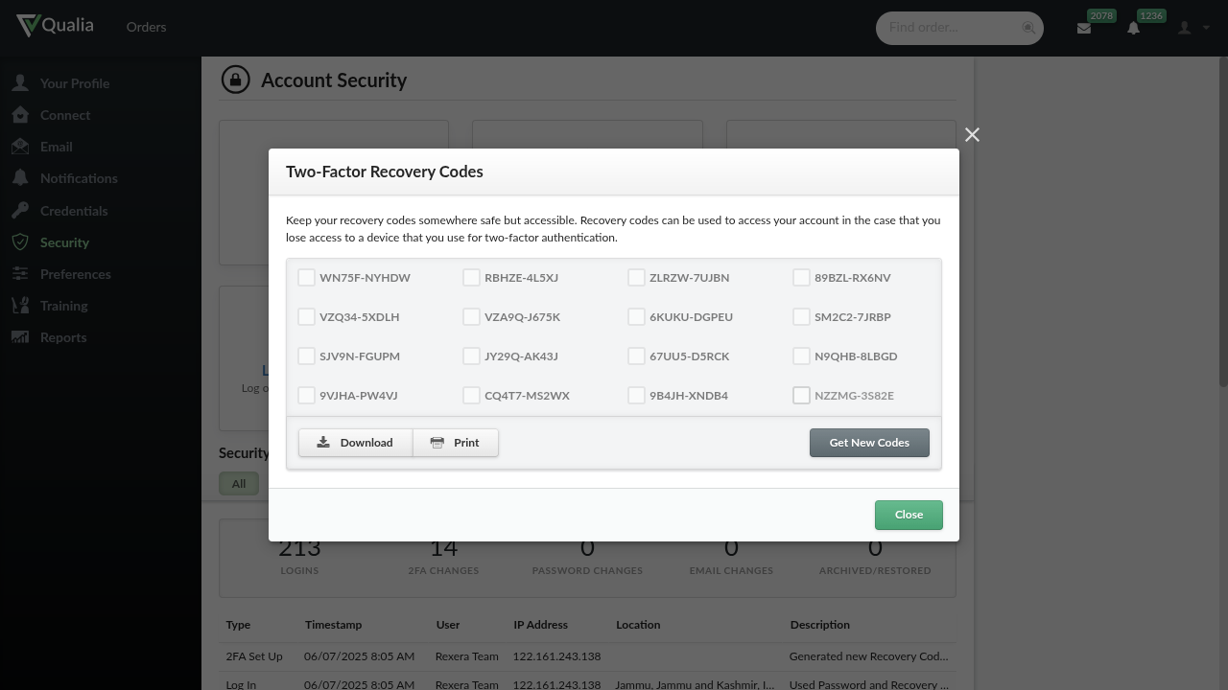The image size is (1228, 690).
Task: Download the recovery codes
Action: coord(355,443)
